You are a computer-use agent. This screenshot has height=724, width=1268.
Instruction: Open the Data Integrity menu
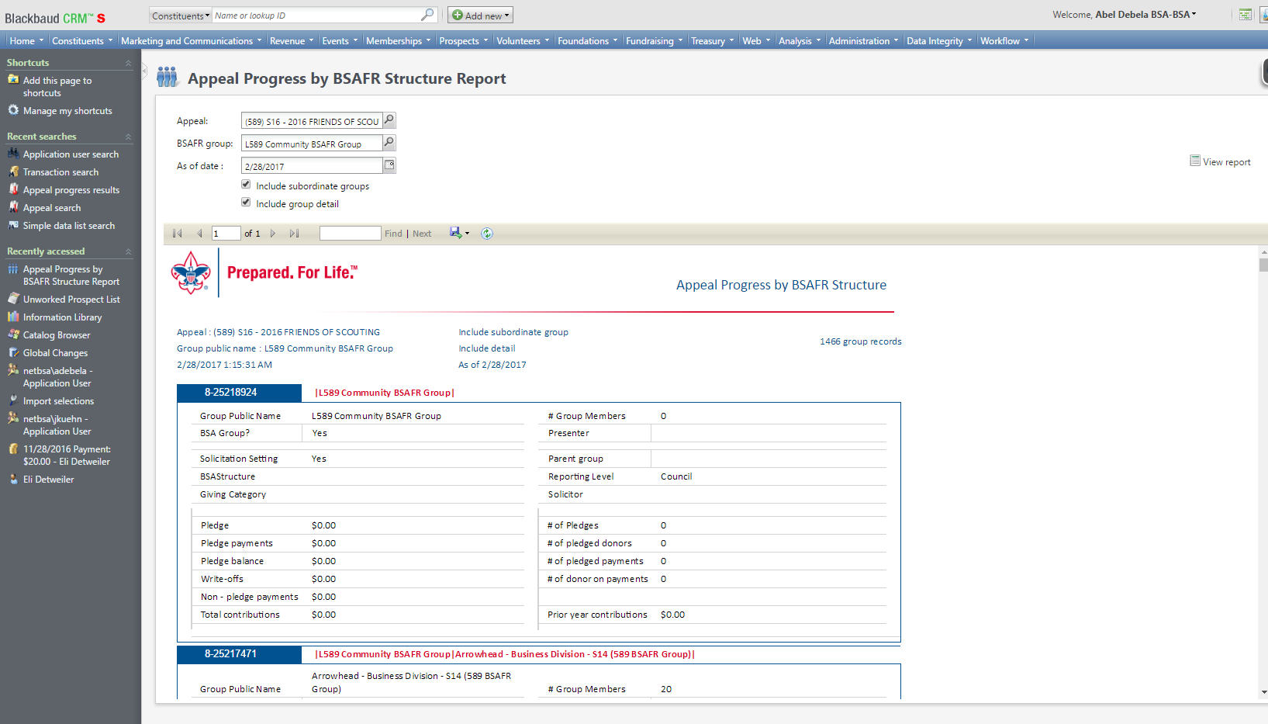(x=939, y=40)
